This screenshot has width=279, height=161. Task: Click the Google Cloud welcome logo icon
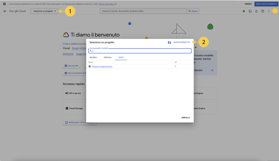(x=66, y=35)
